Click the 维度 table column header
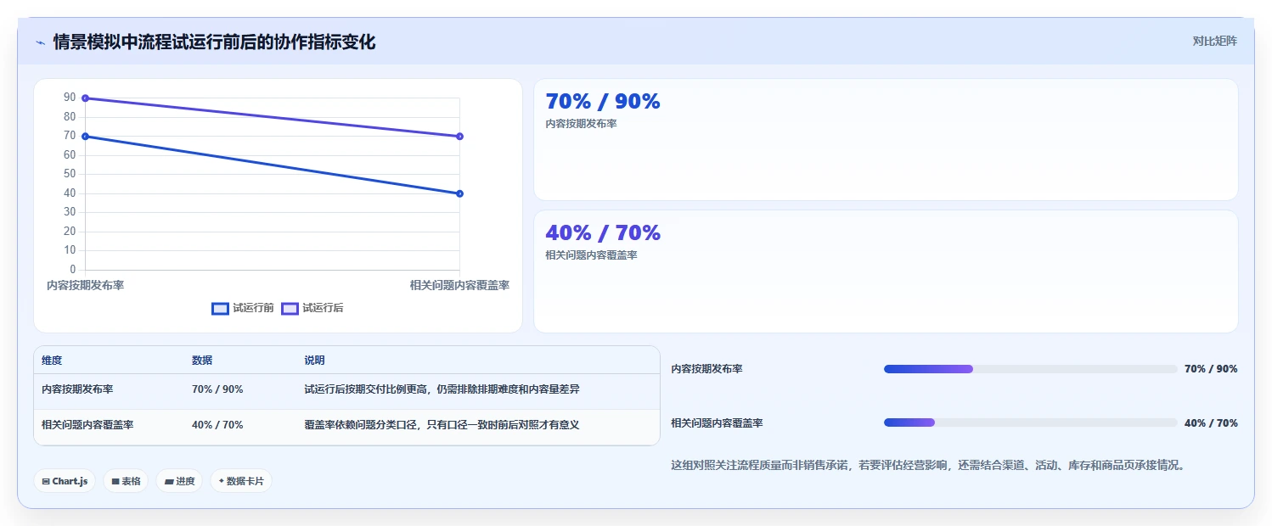1272x526 pixels. [x=52, y=361]
